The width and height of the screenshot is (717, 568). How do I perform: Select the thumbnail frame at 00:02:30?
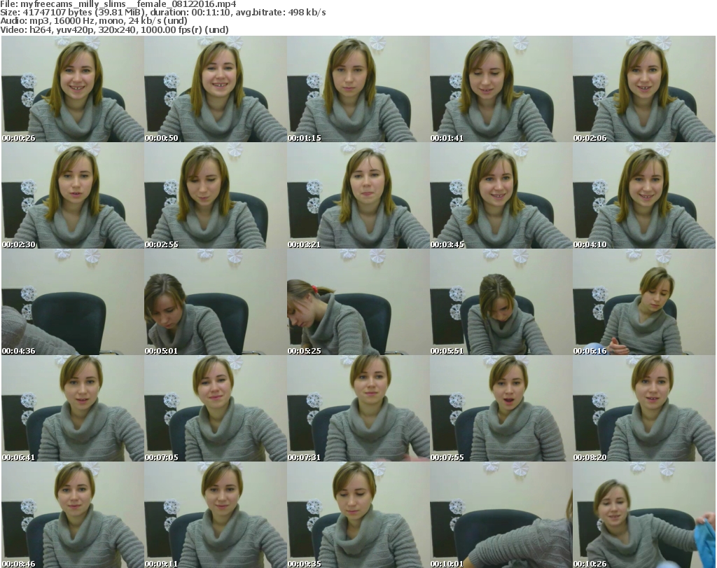(x=73, y=195)
